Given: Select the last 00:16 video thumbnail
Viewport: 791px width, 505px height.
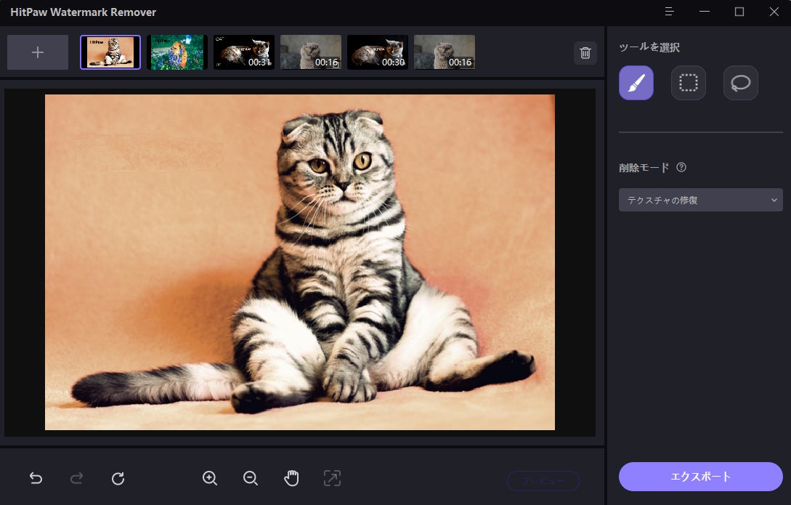Looking at the screenshot, I should (x=445, y=52).
